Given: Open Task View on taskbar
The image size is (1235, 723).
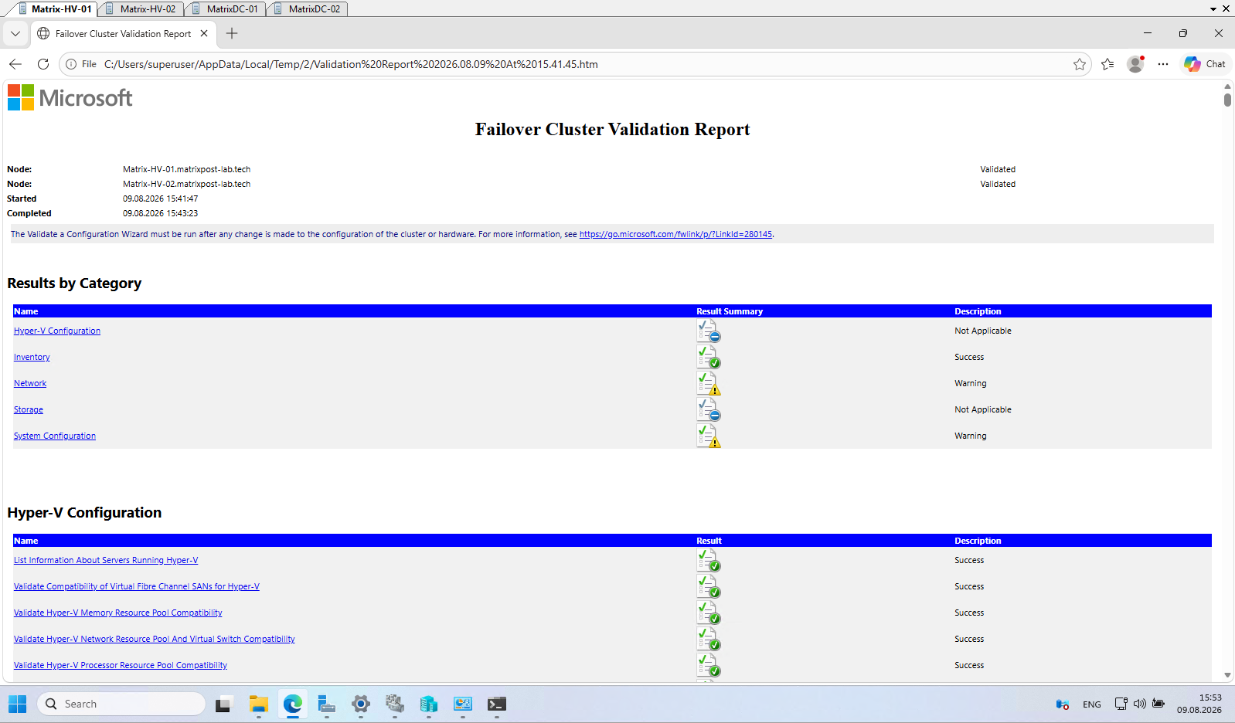Looking at the screenshot, I should click(223, 704).
